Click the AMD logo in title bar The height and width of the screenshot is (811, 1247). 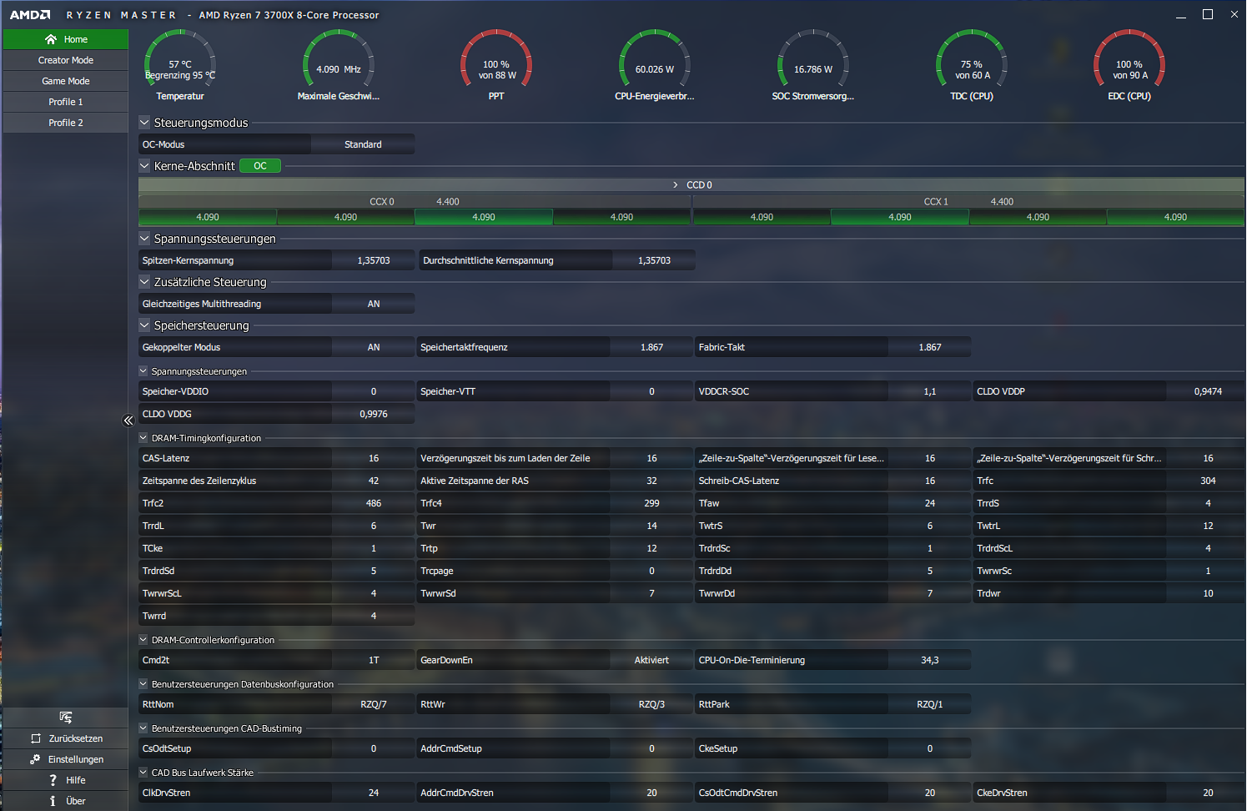[30, 15]
